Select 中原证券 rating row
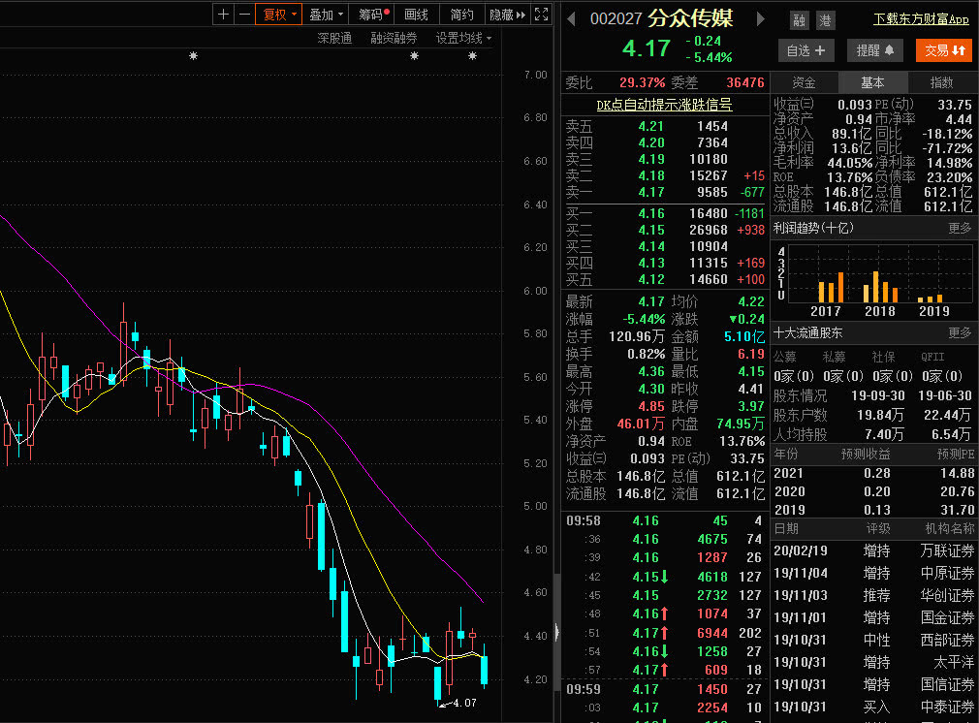 (x=874, y=573)
